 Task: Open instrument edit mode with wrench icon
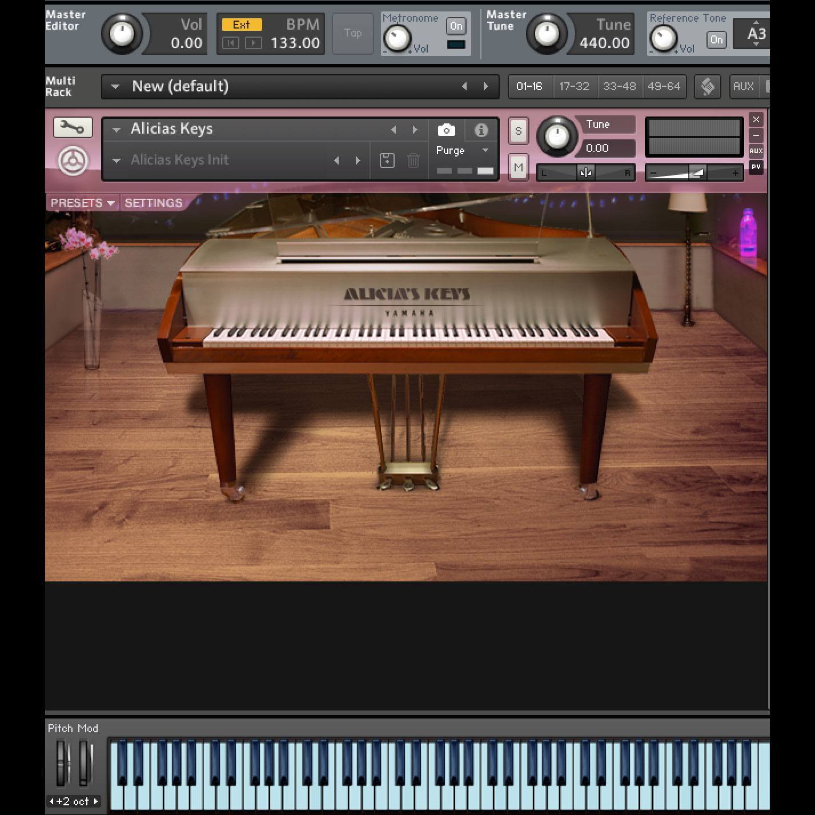point(73,127)
